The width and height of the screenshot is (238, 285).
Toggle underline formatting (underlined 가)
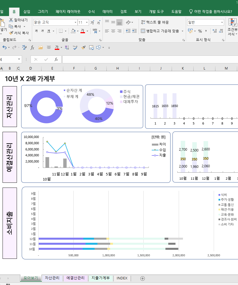49,31
